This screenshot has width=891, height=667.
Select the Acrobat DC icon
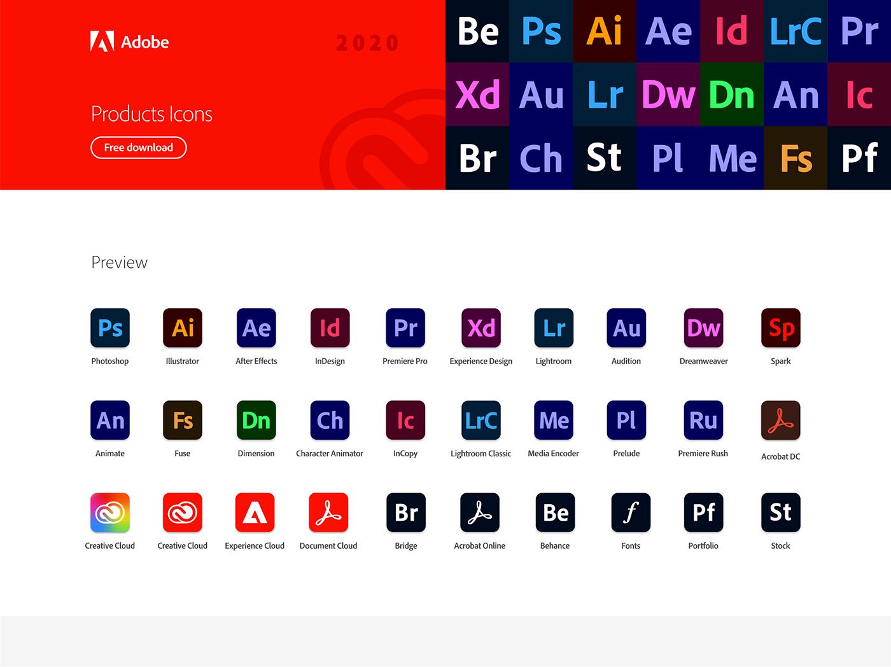point(781,420)
